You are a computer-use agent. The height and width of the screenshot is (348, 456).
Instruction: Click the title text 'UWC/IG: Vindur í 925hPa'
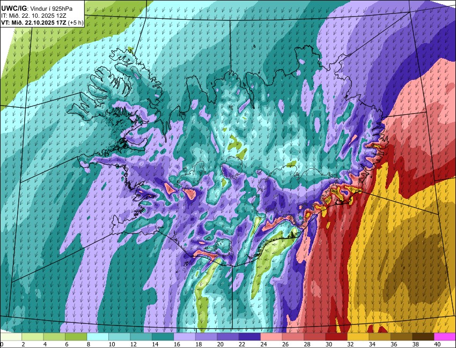point(37,9)
